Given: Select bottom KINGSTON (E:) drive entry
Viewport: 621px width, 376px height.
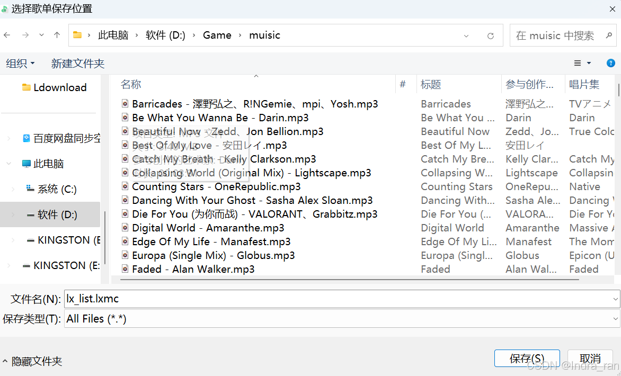Looking at the screenshot, I should point(60,265).
